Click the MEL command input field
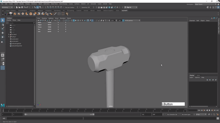Screen dimensions: 220x123 pos(45,118)
